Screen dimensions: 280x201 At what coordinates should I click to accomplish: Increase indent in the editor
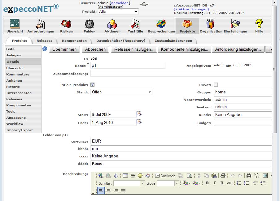(x=263, y=183)
